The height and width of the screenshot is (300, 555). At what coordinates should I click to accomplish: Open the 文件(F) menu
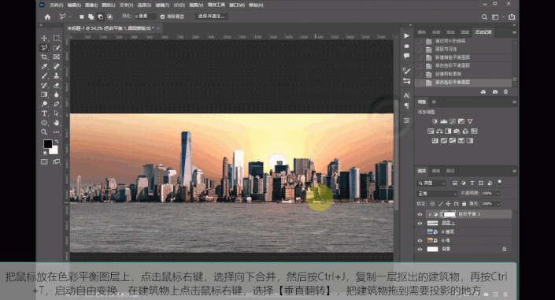point(57,6)
